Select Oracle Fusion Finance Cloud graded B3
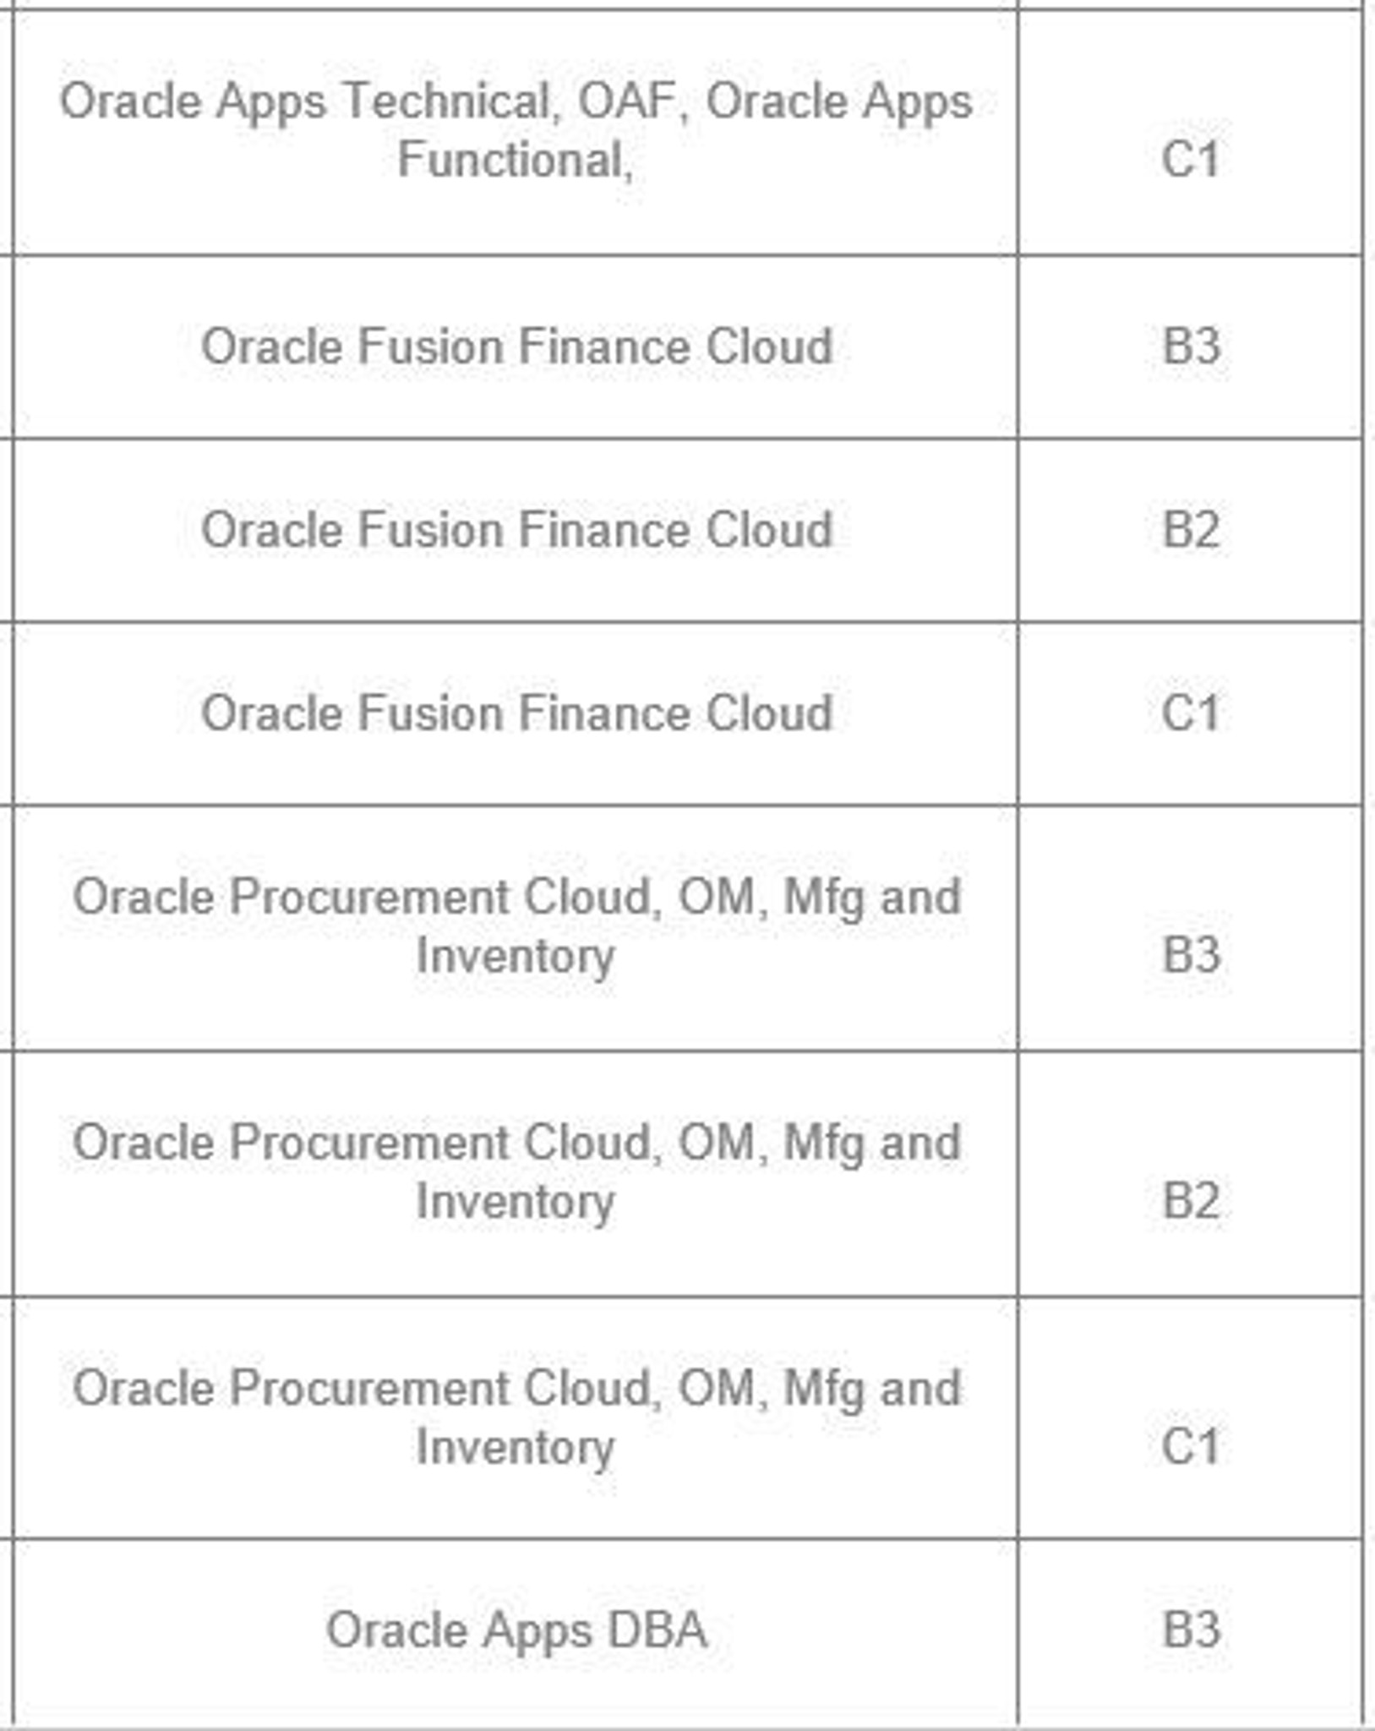Image resolution: width=1375 pixels, height=1731 pixels. click(x=516, y=347)
